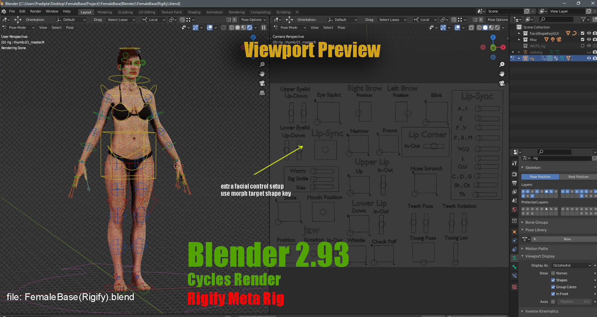
Task: Open the Blender logo application menu
Action: 4,11
